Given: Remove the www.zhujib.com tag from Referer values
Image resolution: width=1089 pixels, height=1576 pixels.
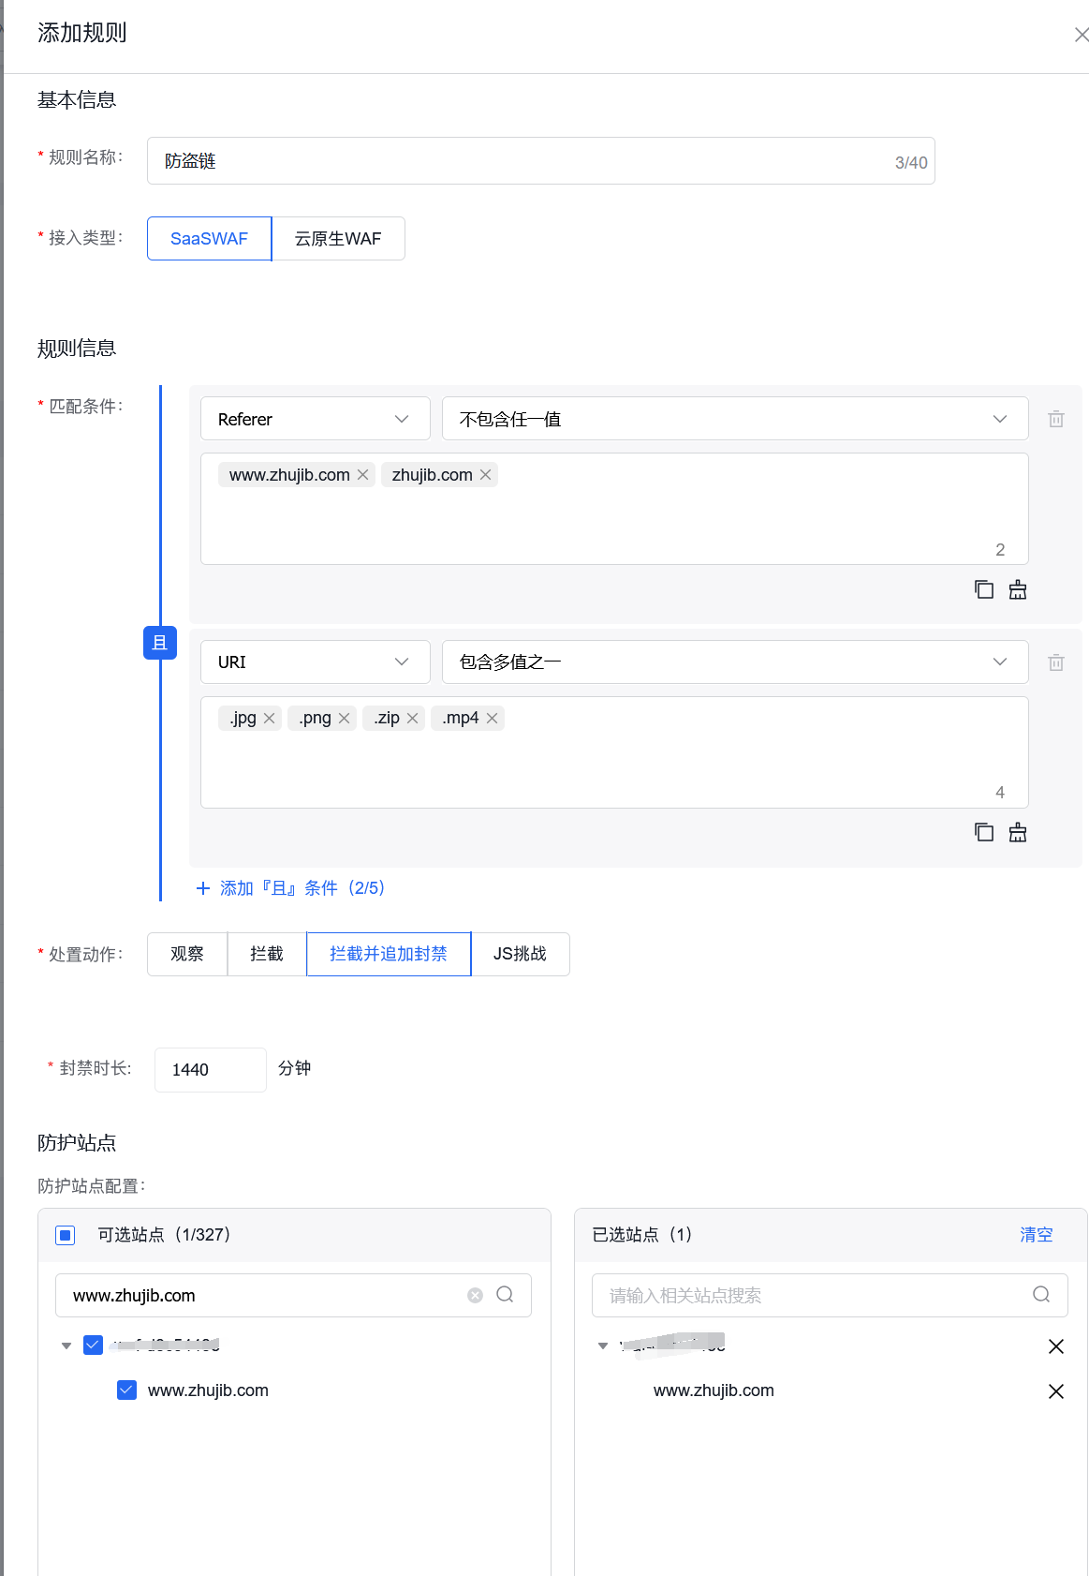Looking at the screenshot, I should click(x=363, y=475).
